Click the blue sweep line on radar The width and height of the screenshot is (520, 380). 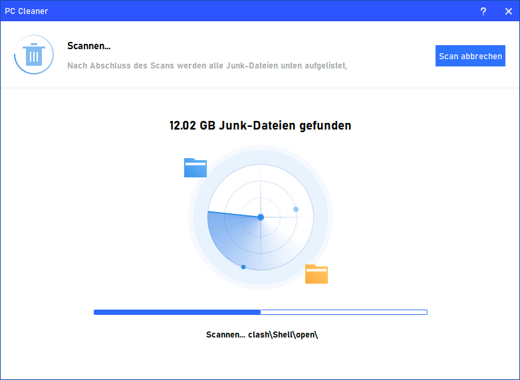pyautogui.click(x=233, y=215)
